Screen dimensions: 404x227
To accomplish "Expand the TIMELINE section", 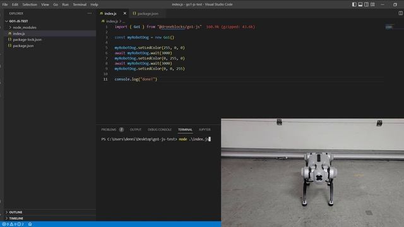I will click(16, 218).
